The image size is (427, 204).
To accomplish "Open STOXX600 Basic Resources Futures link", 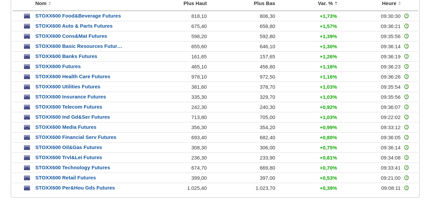I will click(x=79, y=46).
